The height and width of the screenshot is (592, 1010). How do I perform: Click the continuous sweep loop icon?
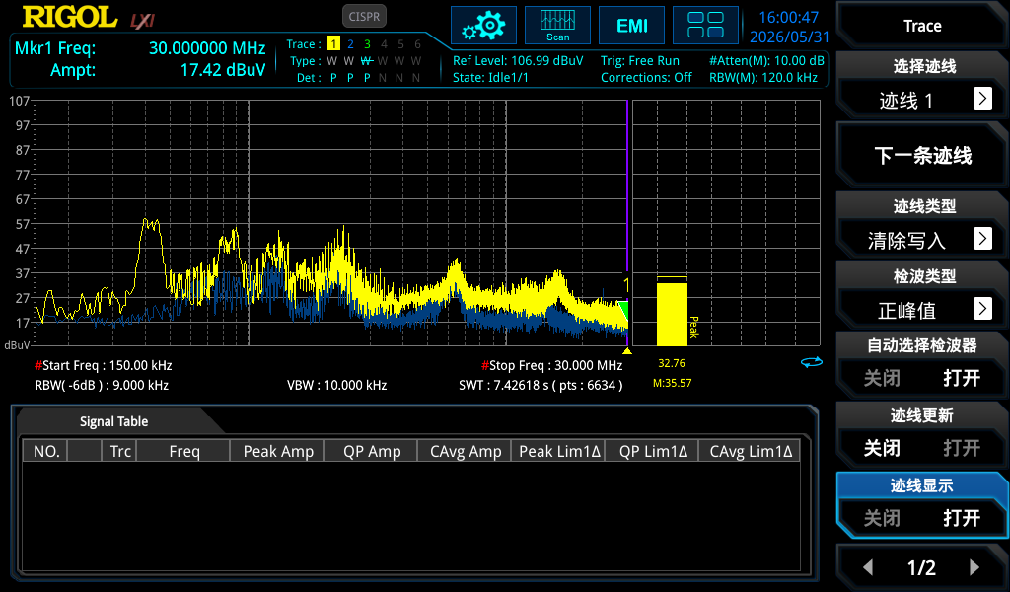point(812,363)
